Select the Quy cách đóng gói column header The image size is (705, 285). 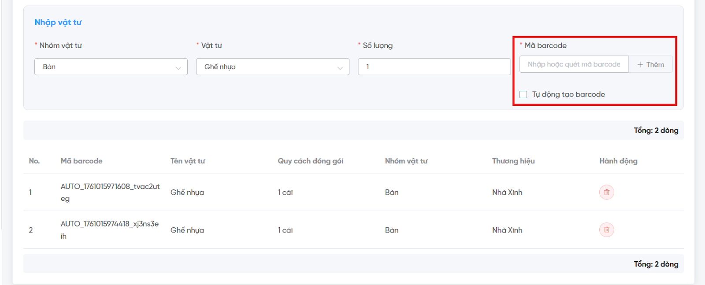tap(310, 161)
